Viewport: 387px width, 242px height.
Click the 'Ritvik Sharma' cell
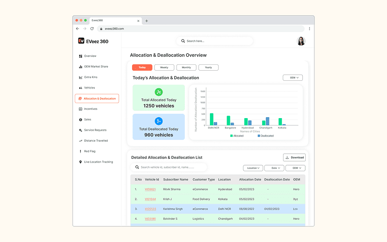coord(172,189)
